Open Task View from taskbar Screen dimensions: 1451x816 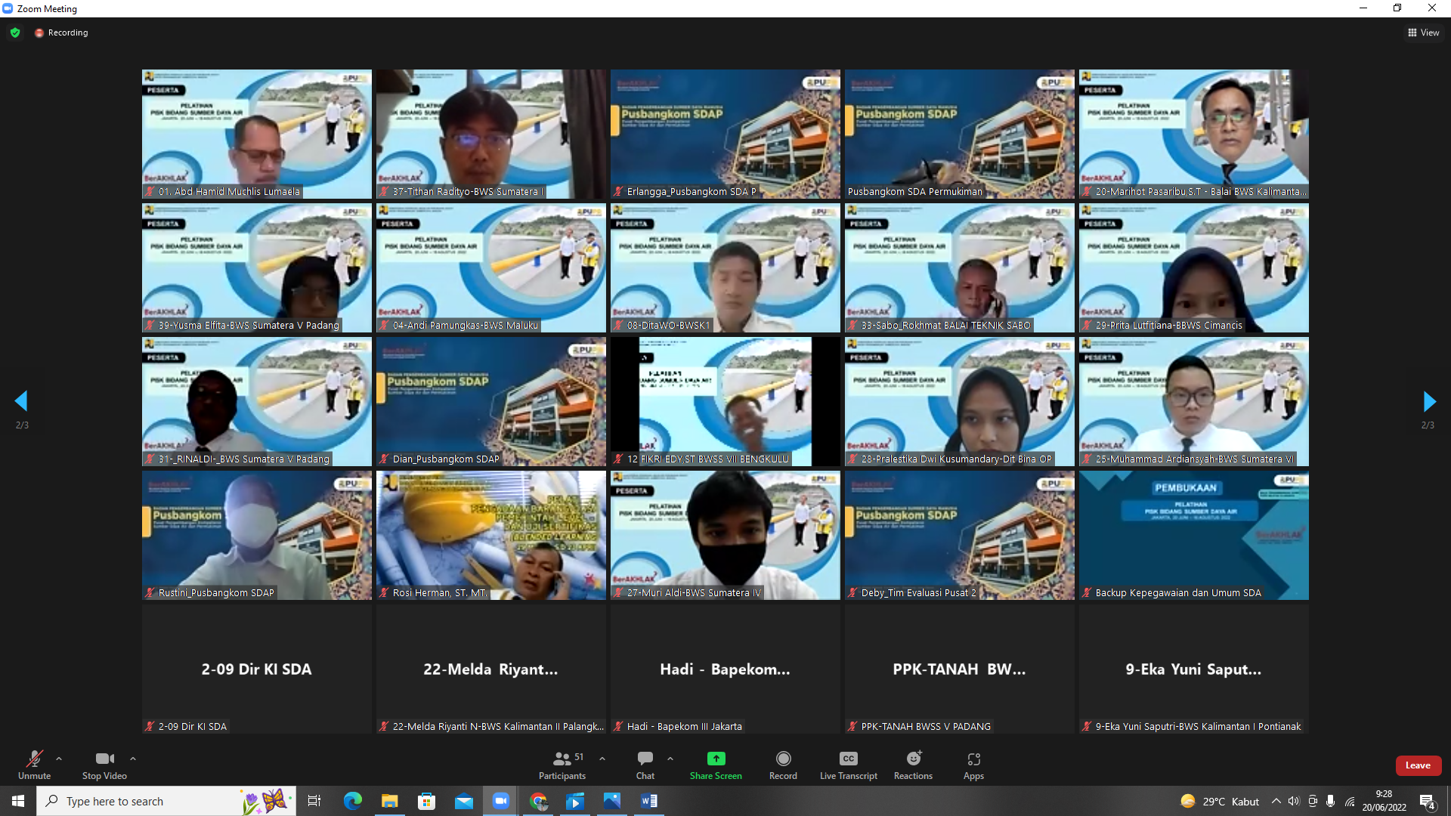[x=314, y=801]
